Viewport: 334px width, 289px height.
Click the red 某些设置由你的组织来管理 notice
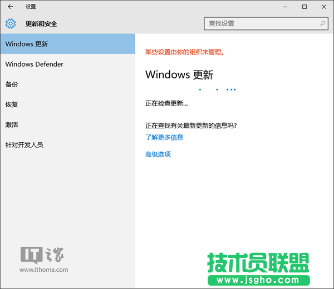(185, 52)
